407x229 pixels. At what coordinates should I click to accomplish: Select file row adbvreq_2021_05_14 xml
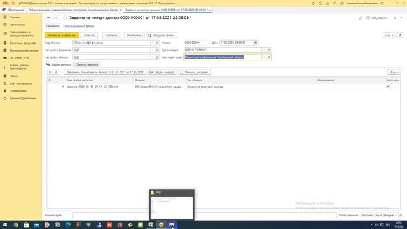(223, 87)
